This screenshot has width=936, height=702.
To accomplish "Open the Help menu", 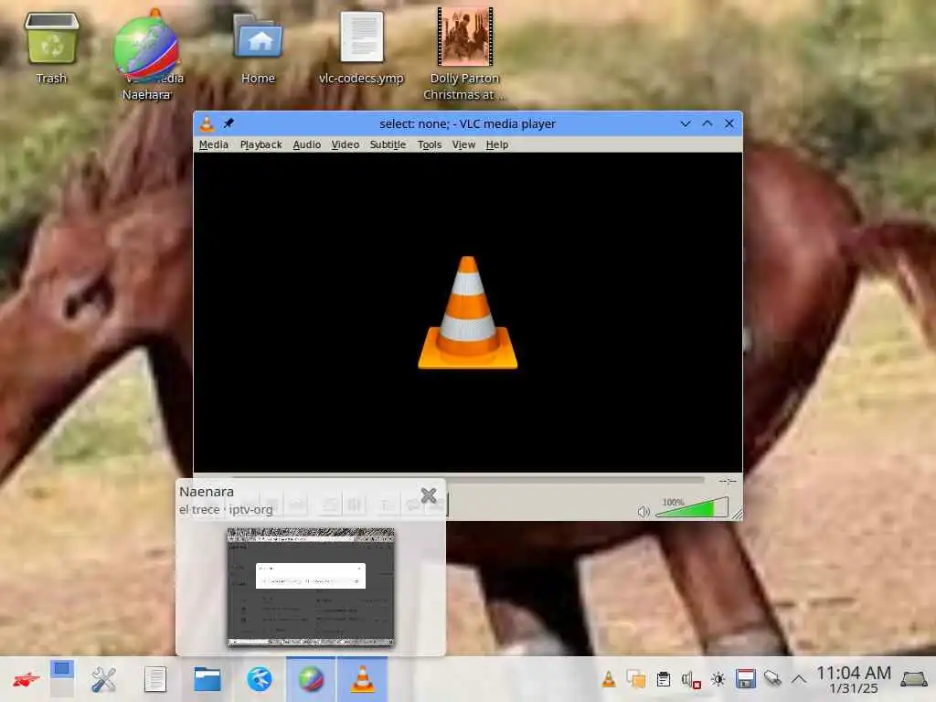I will pos(496,144).
